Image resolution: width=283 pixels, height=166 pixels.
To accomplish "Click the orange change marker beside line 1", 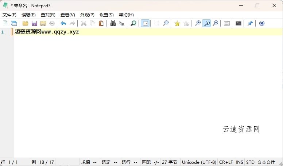I will [x=12, y=32].
